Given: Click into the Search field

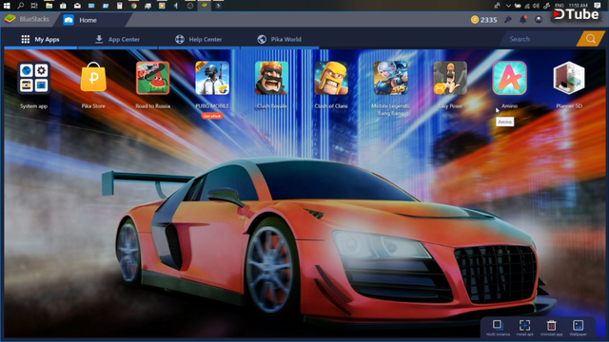Looking at the screenshot, I should click(540, 39).
